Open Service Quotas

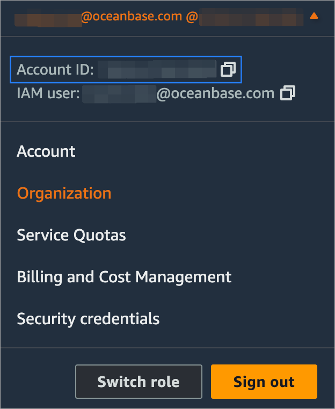click(x=71, y=235)
